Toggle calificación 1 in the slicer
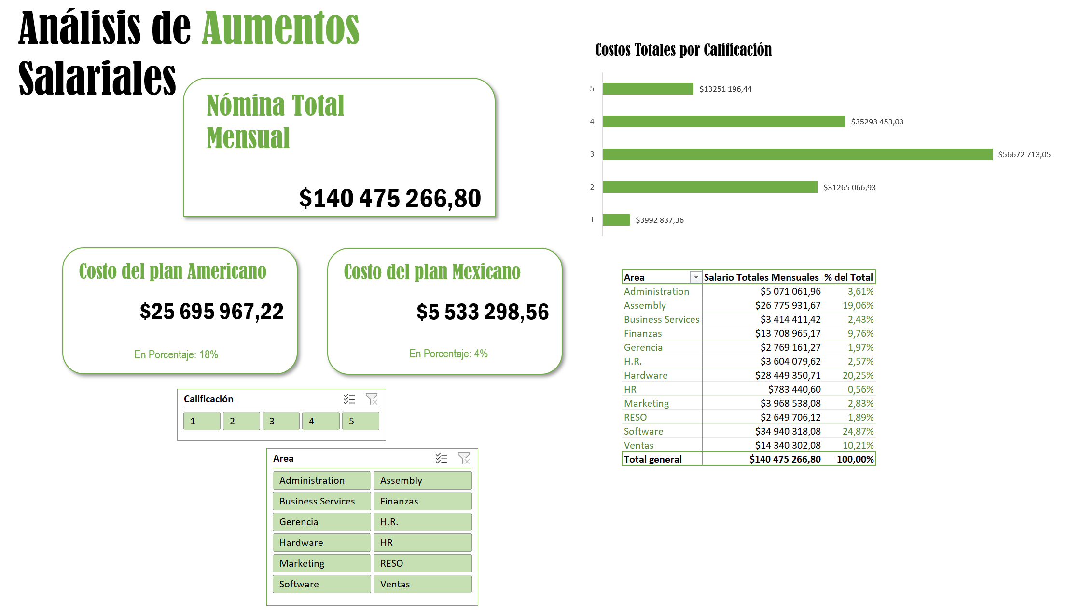The width and height of the screenshot is (1067, 613). pos(201,421)
